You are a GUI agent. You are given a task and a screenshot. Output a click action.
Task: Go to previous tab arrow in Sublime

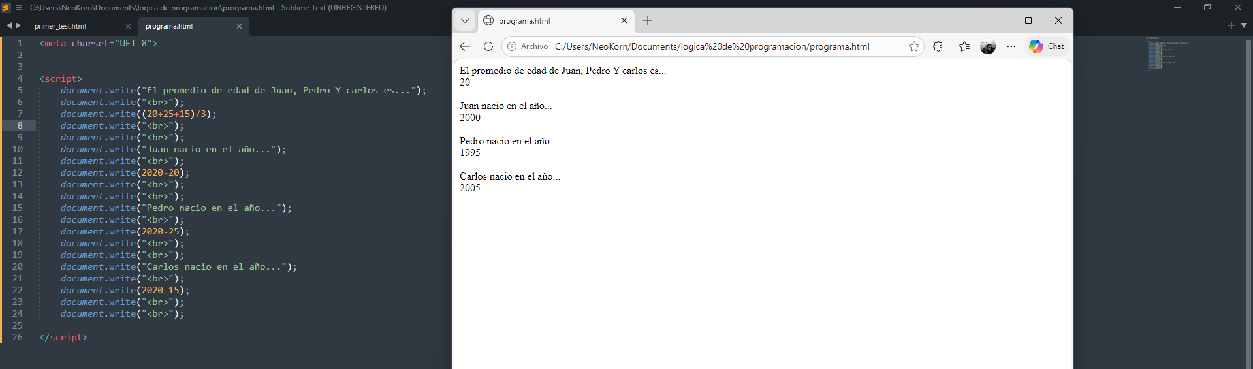9,25
